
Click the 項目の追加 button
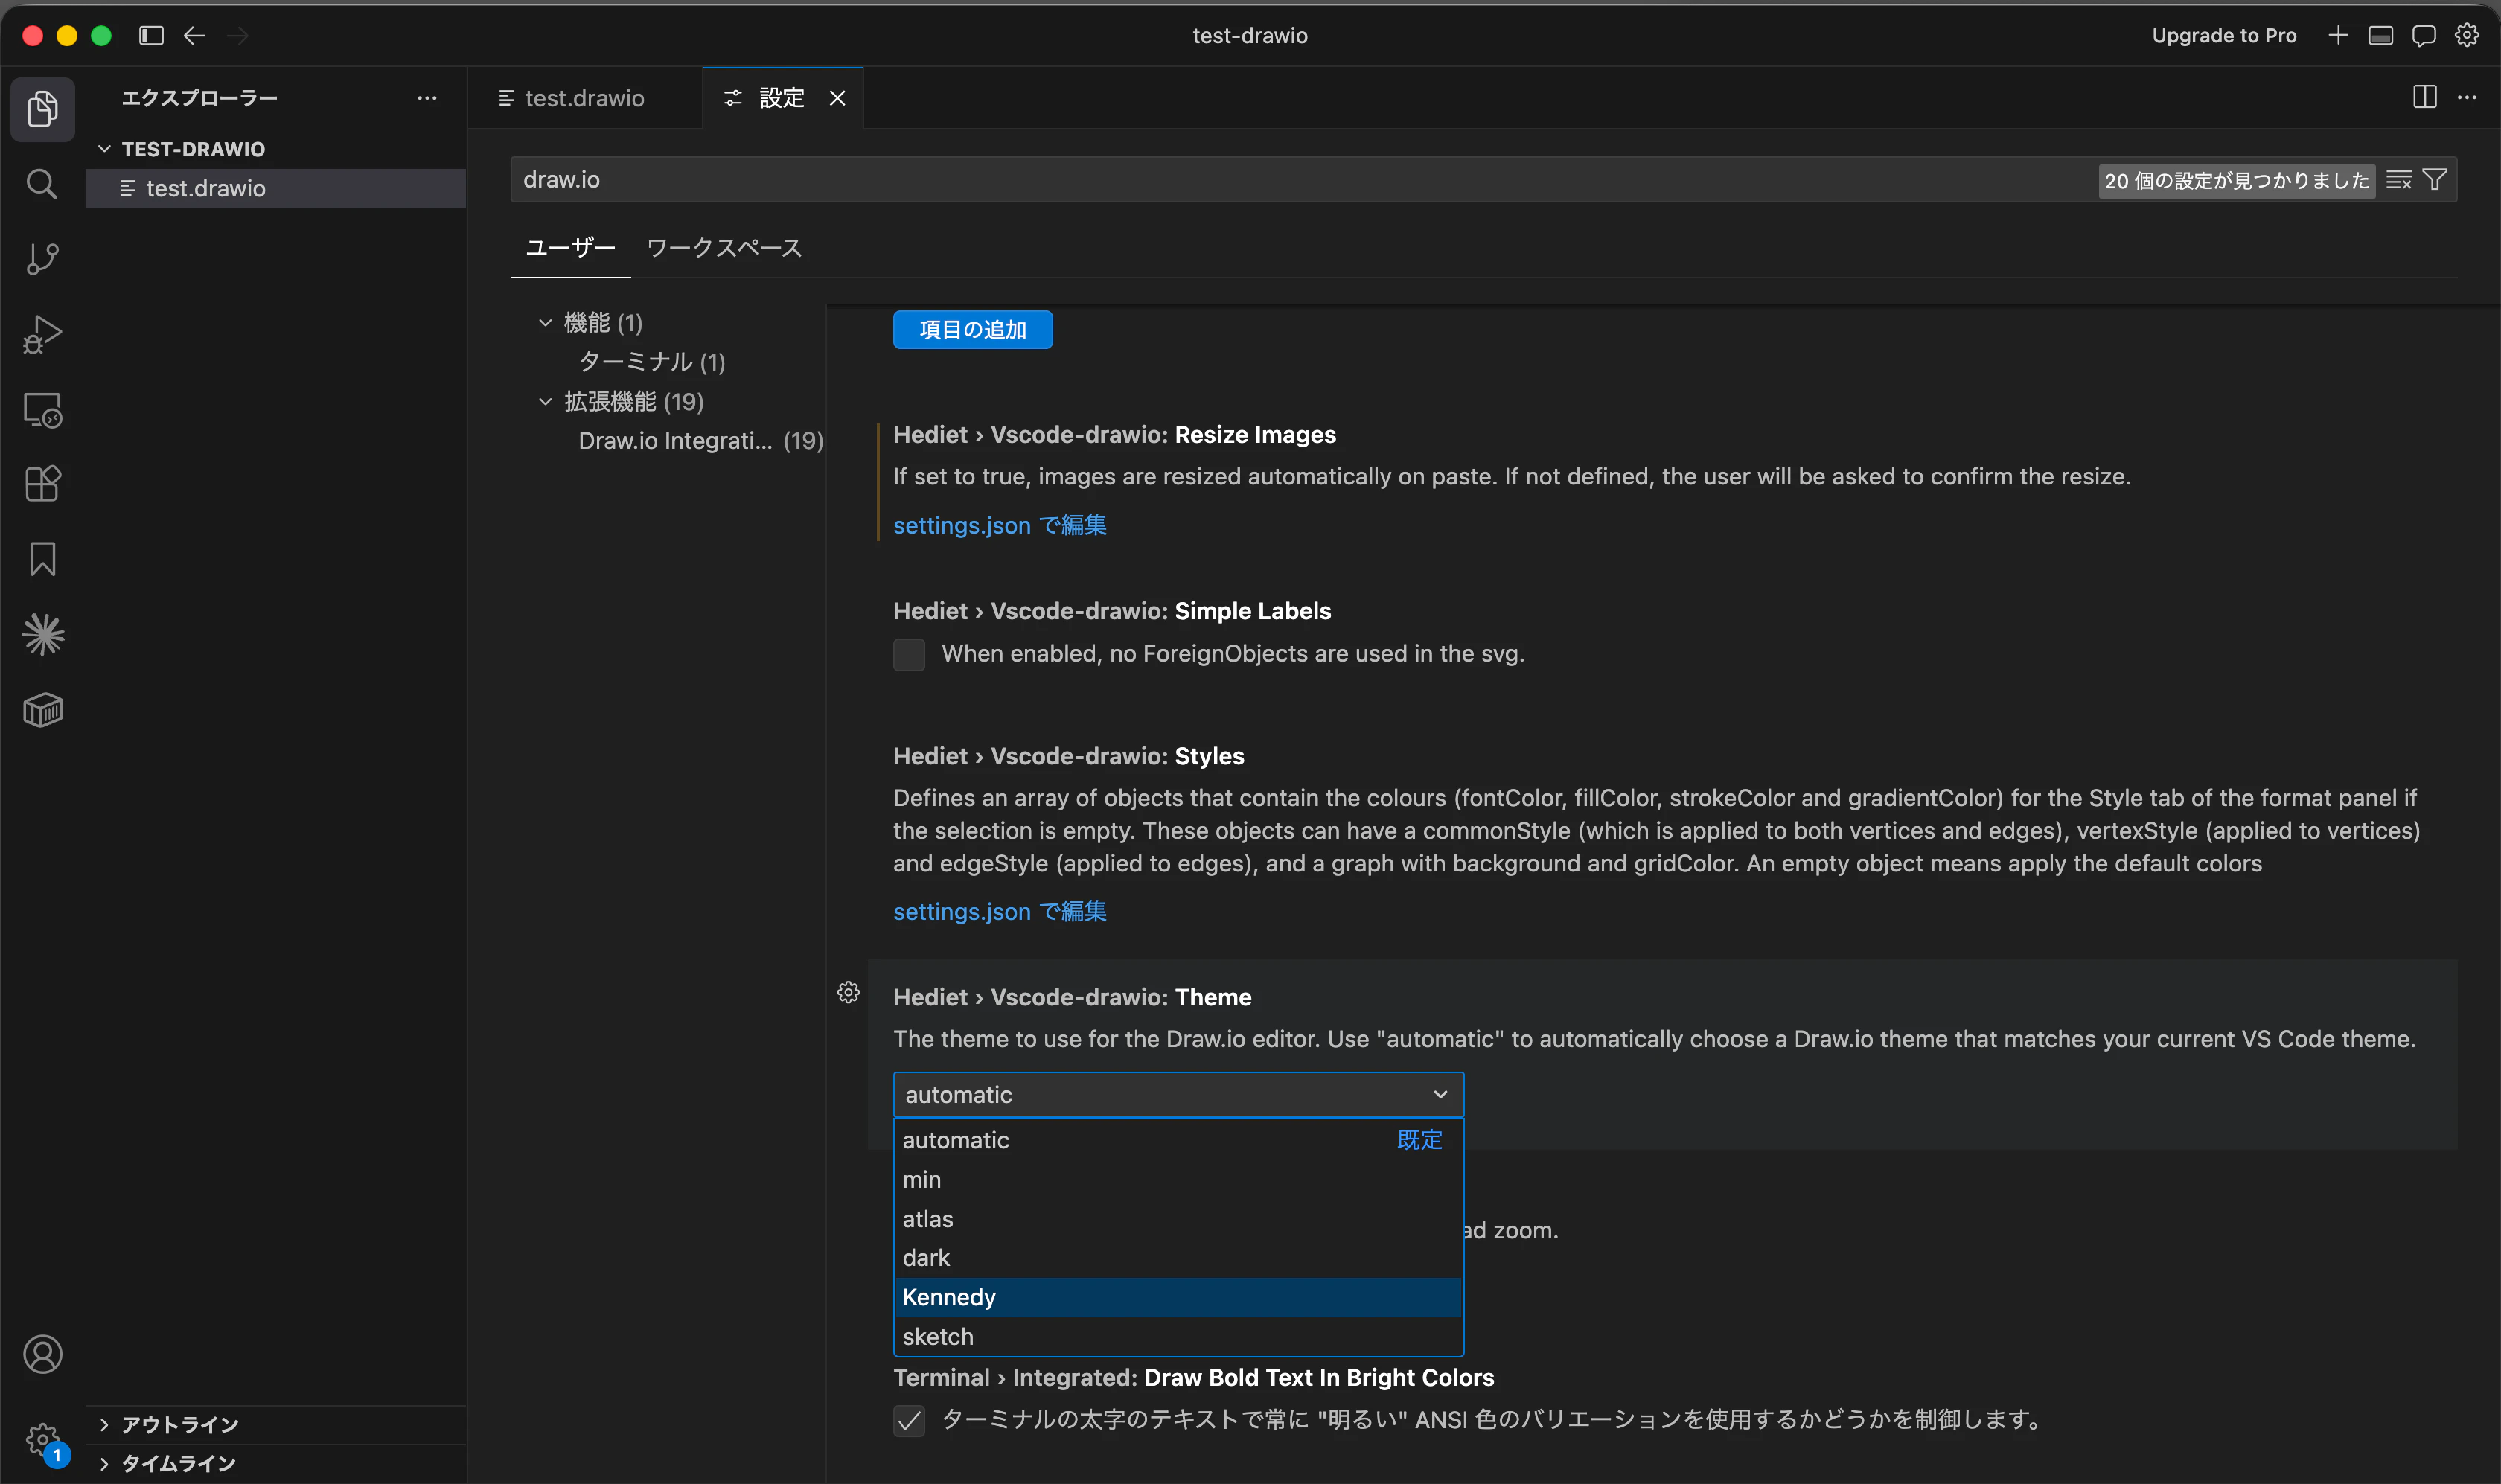click(972, 330)
